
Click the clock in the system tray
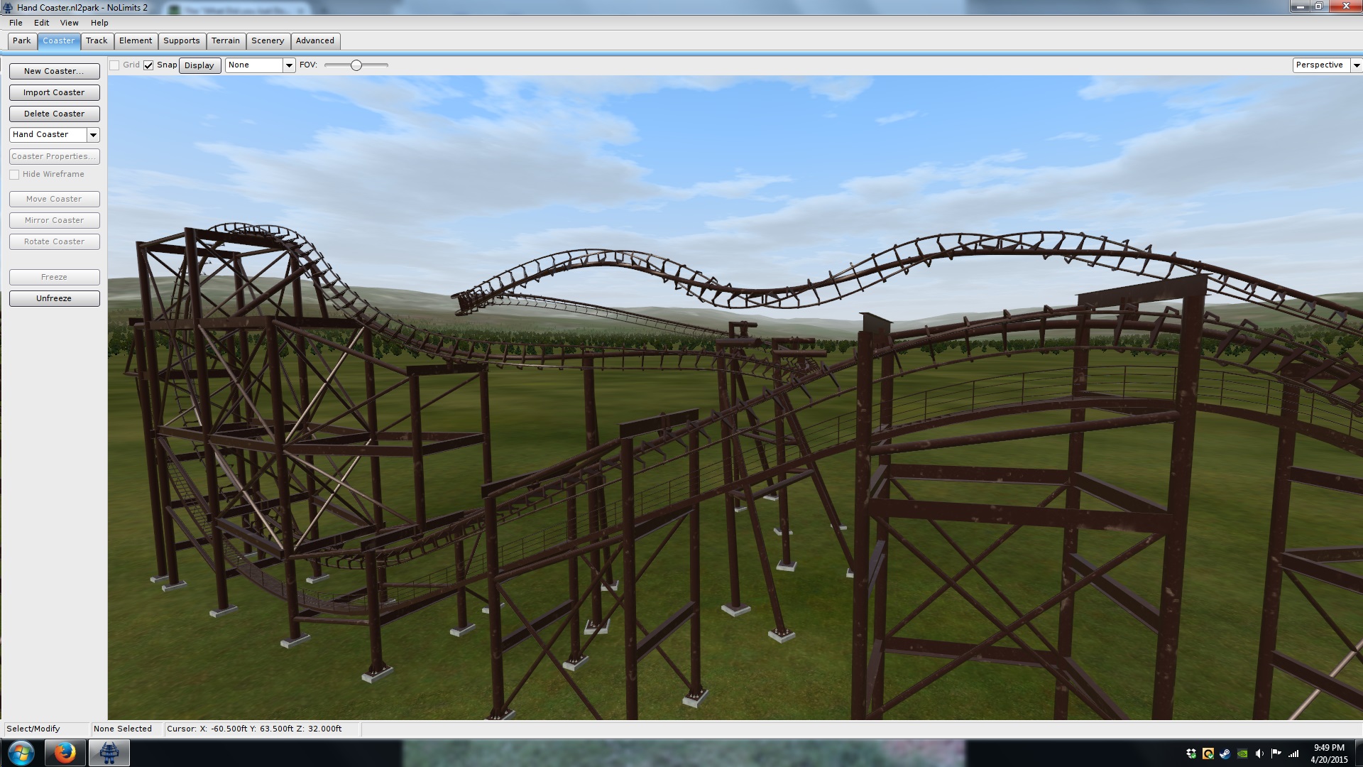click(1329, 754)
